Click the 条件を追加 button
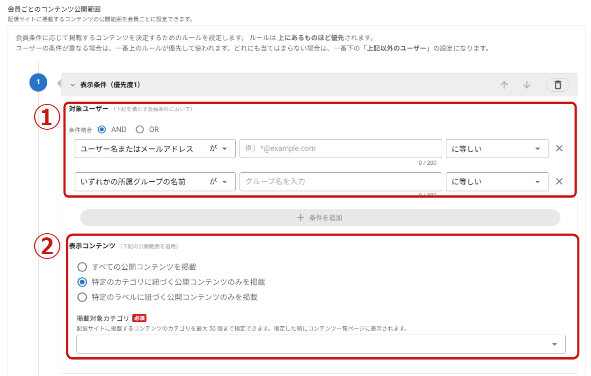The width and height of the screenshot is (591, 376). [x=320, y=218]
